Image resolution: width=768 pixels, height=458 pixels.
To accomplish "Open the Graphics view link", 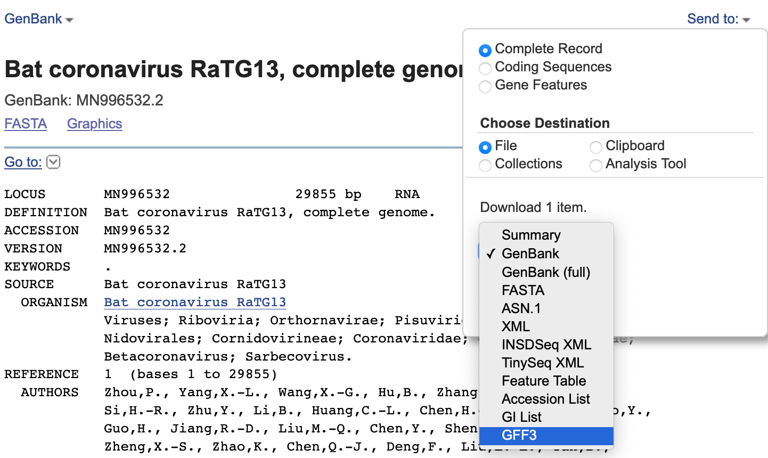I will tap(95, 124).
